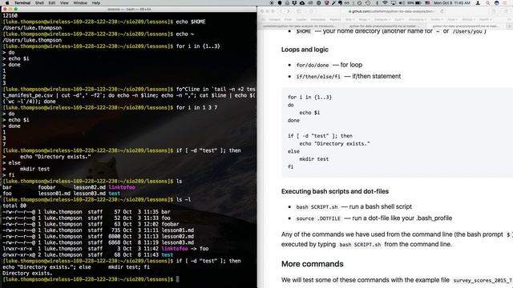Click the '12160' line in terminal
Image resolution: width=513 pixels, height=288 pixels.
(x=10, y=16)
